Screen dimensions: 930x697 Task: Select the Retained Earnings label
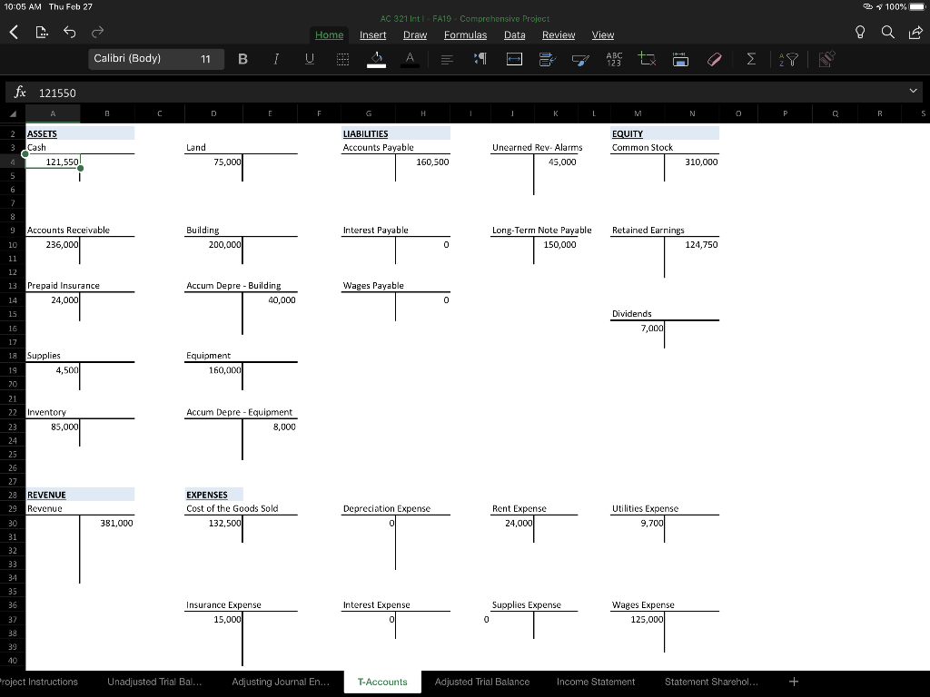(648, 230)
